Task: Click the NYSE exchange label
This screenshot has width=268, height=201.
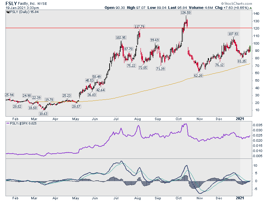Action: pos(42,3)
